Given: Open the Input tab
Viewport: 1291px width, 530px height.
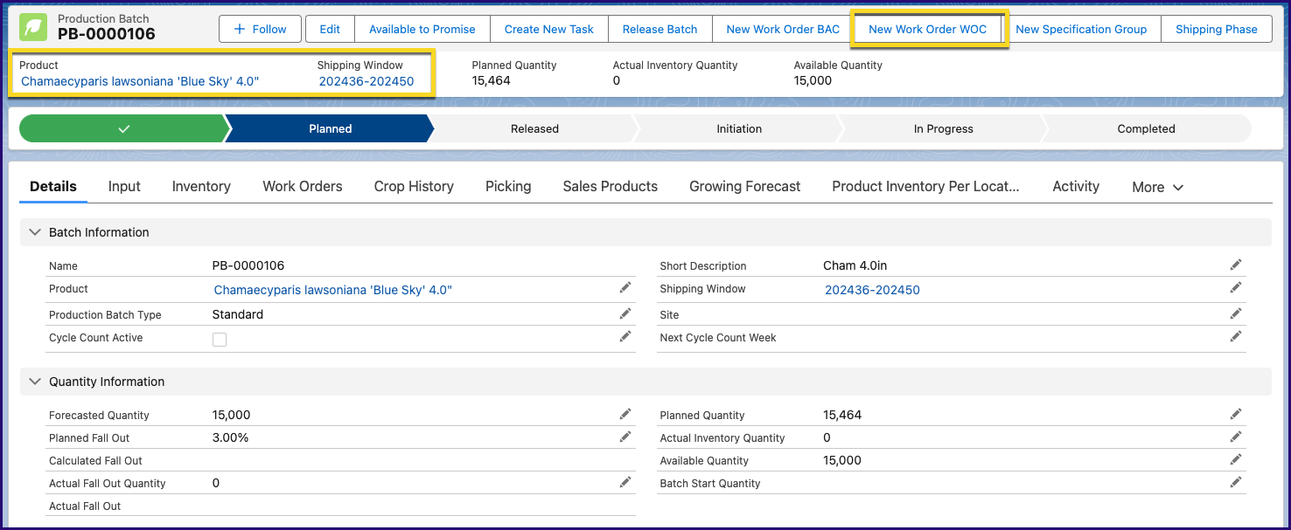Looking at the screenshot, I should [x=124, y=186].
